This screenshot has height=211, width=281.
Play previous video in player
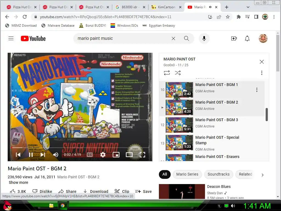(18, 155)
